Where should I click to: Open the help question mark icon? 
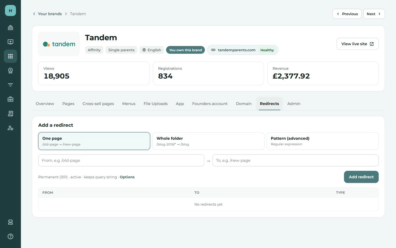click(10, 236)
